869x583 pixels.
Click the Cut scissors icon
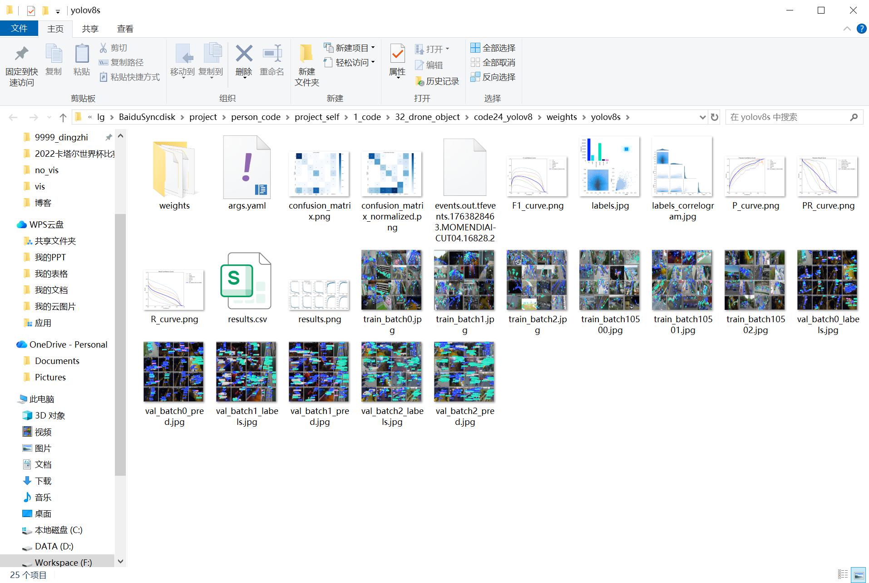coord(104,48)
